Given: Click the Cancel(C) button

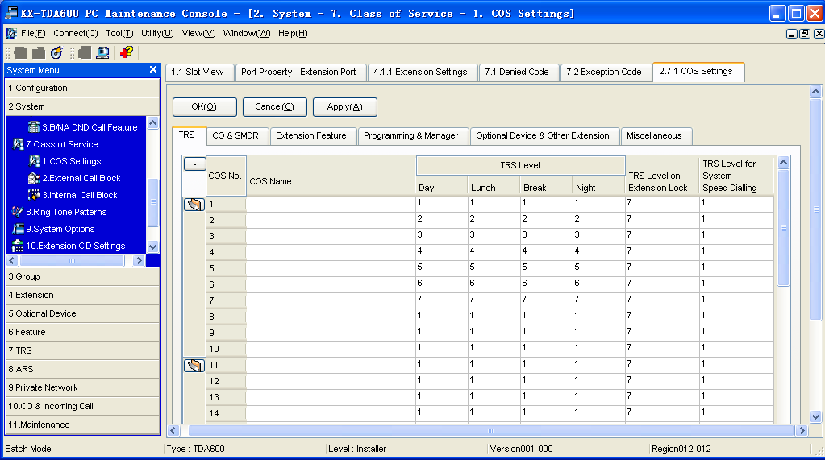Looking at the screenshot, I should coord(274,106).
